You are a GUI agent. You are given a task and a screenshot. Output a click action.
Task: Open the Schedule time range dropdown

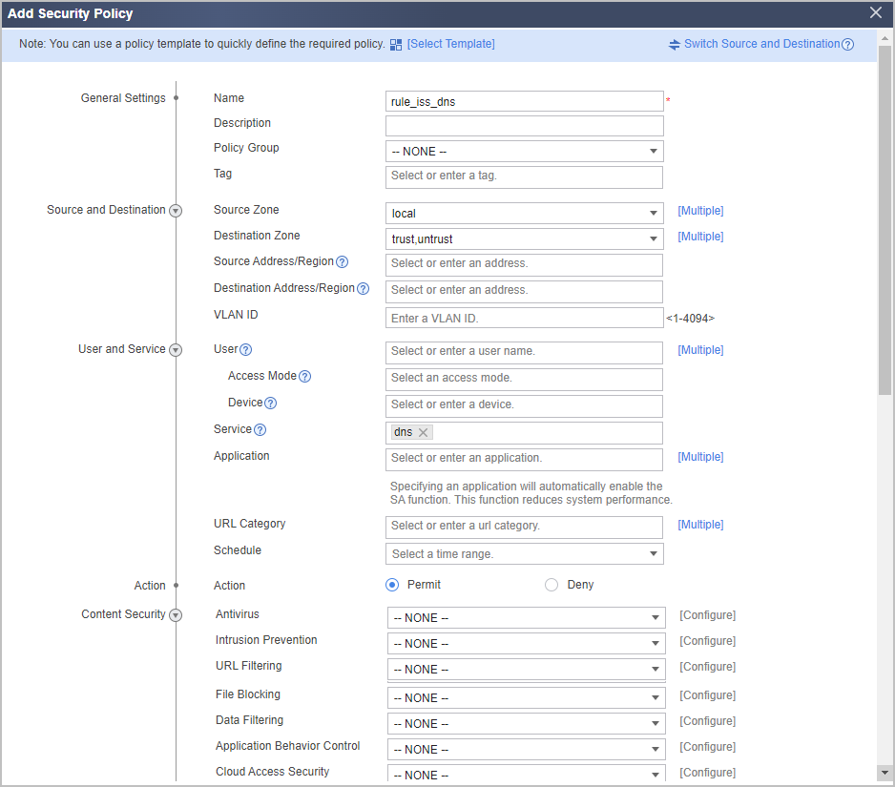525,554
